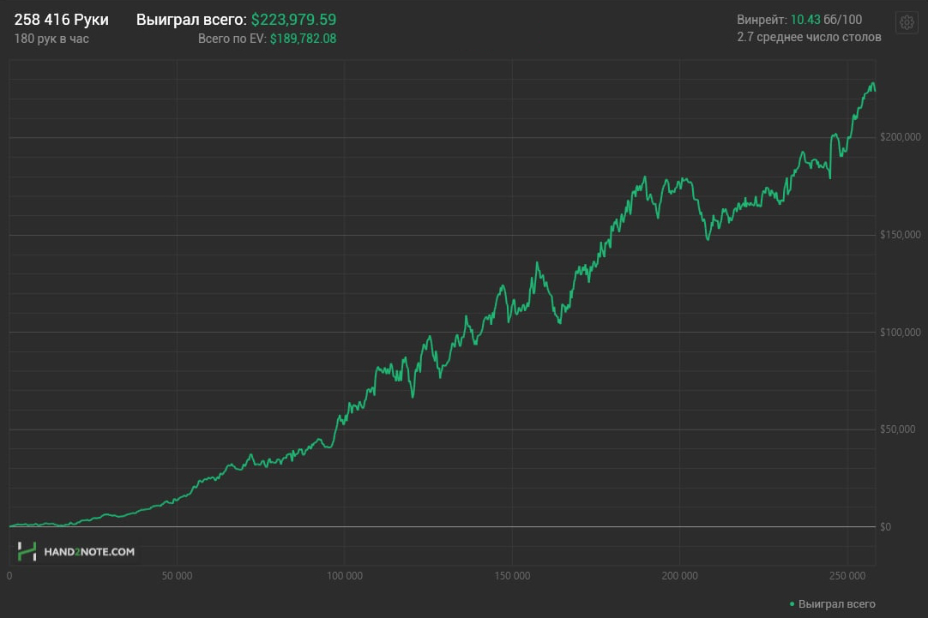The image size is (928, 618).
Task: Toggle the "Выиграл всего" legend series
Action: pos(836,604)
